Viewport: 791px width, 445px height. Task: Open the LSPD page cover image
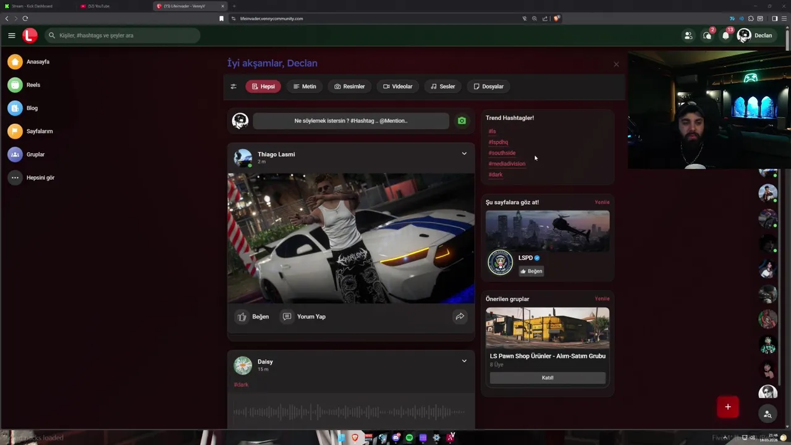tap(548, 231)
